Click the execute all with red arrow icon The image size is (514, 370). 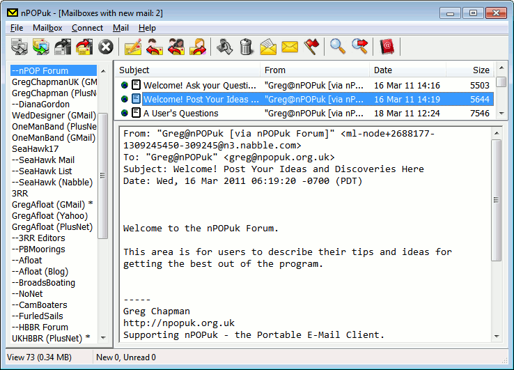click(84, 47)
